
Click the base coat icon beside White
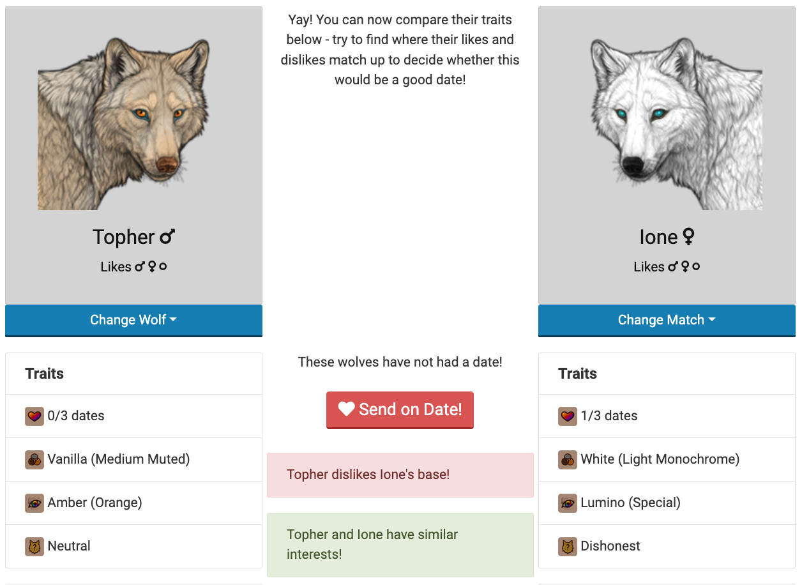pos(567,460)
